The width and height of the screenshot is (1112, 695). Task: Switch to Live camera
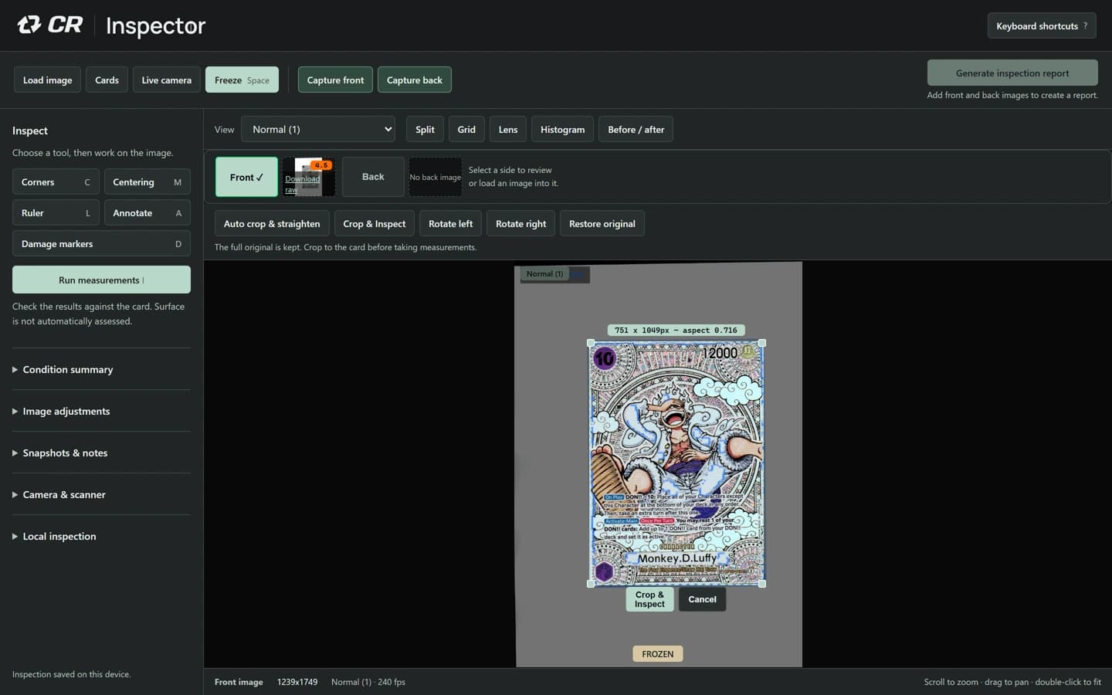click(166, 80)
